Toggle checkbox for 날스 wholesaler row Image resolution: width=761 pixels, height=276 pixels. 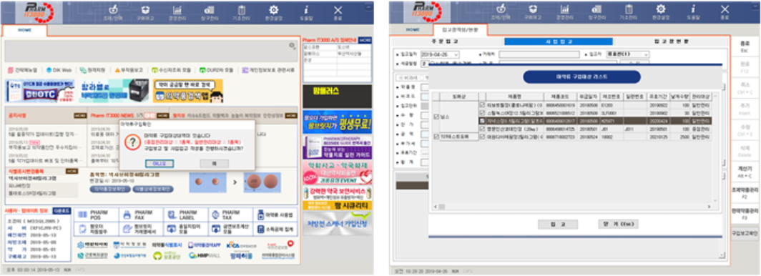(x=436, y=117)
